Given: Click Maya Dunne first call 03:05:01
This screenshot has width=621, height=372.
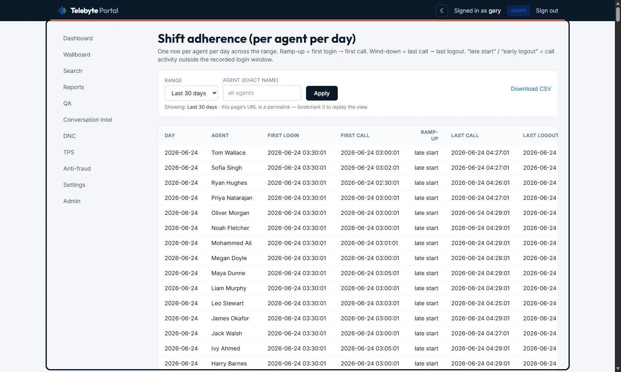Looking at the screenshot, I should tap(370, 273).
